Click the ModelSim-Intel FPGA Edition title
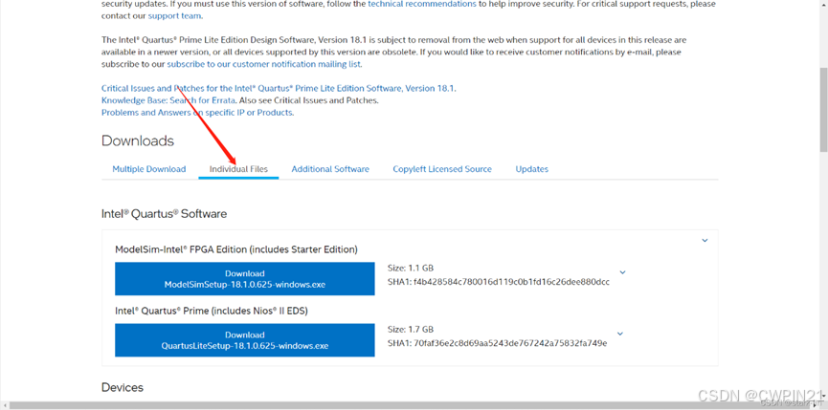 pos(236,249)
